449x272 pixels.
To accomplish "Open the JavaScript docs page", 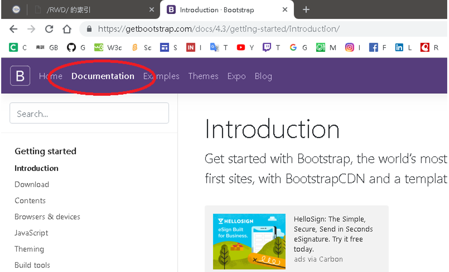I will click(31, 233).
